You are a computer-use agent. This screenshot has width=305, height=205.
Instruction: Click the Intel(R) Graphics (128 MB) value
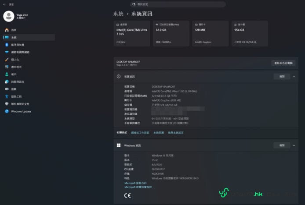pyautogui.click(x=166, y=100)
